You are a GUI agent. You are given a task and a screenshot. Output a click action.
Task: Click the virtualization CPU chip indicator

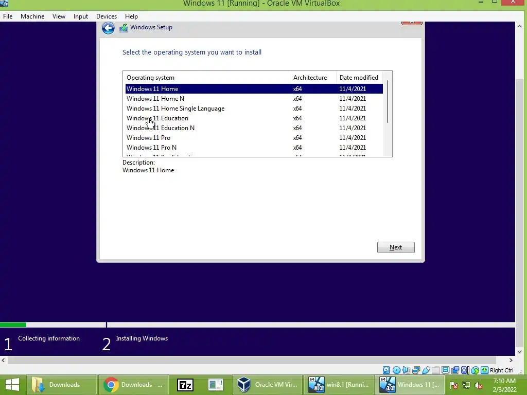click(x=465, y=370)
